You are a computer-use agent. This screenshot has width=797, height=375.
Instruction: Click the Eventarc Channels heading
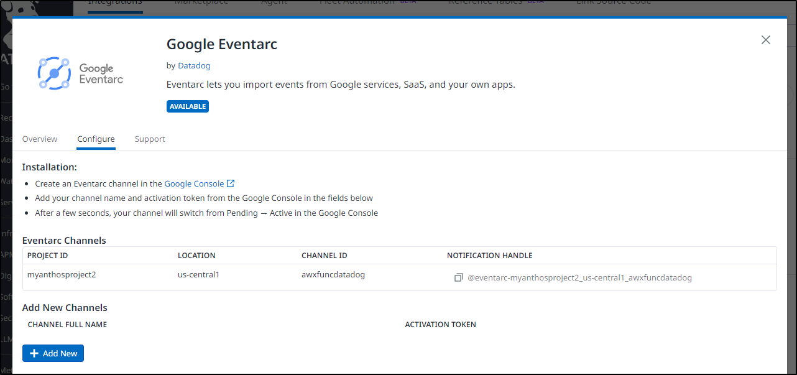pyautogui.click(x=64, y=241)
